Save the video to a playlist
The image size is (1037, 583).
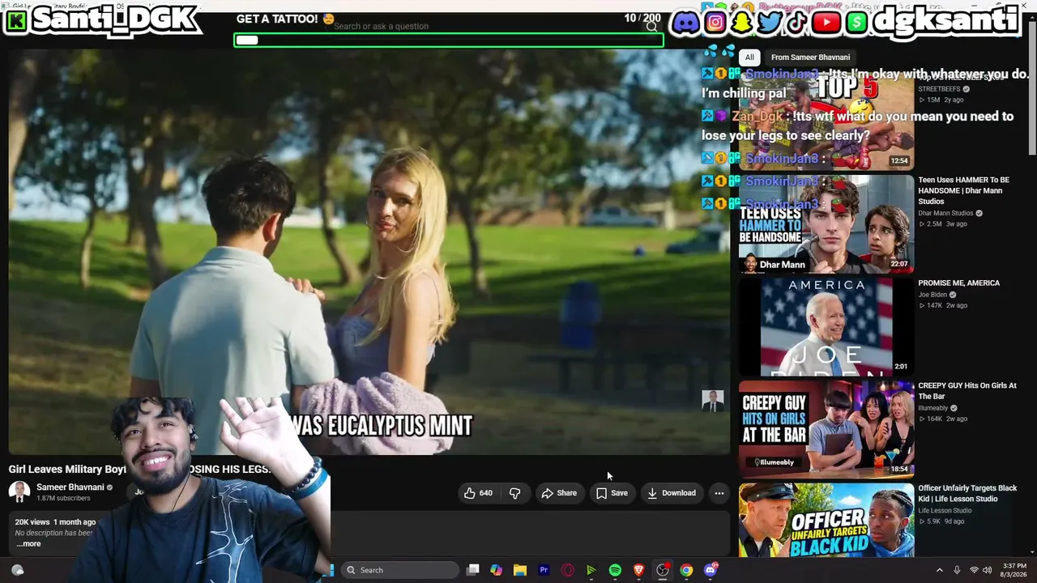pos(612,493)
